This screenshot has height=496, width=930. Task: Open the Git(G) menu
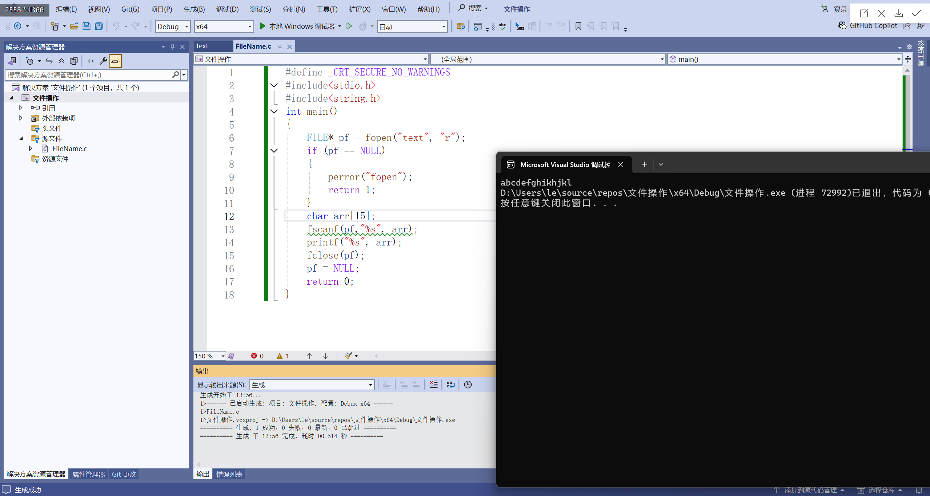coord(130,9)
